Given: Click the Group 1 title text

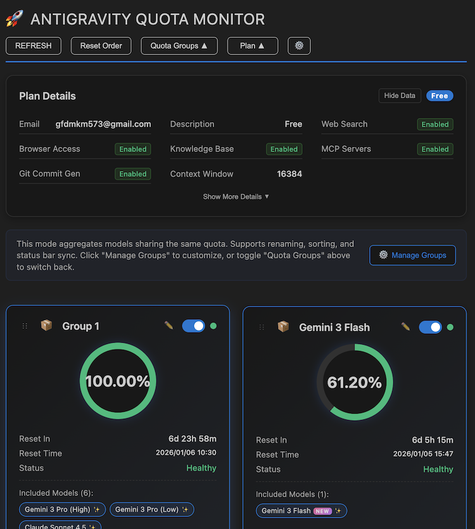Looking at the screenshot, I should coord(80,326).
